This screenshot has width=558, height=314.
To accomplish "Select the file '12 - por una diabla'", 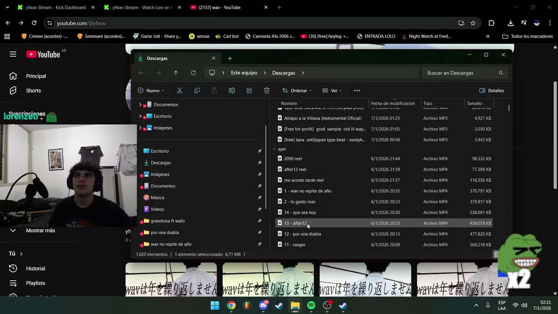I will (384, 234).
